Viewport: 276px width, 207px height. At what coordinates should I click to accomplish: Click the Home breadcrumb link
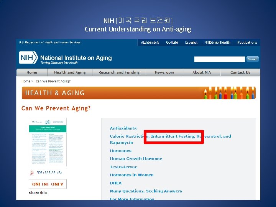pos(26,81)
